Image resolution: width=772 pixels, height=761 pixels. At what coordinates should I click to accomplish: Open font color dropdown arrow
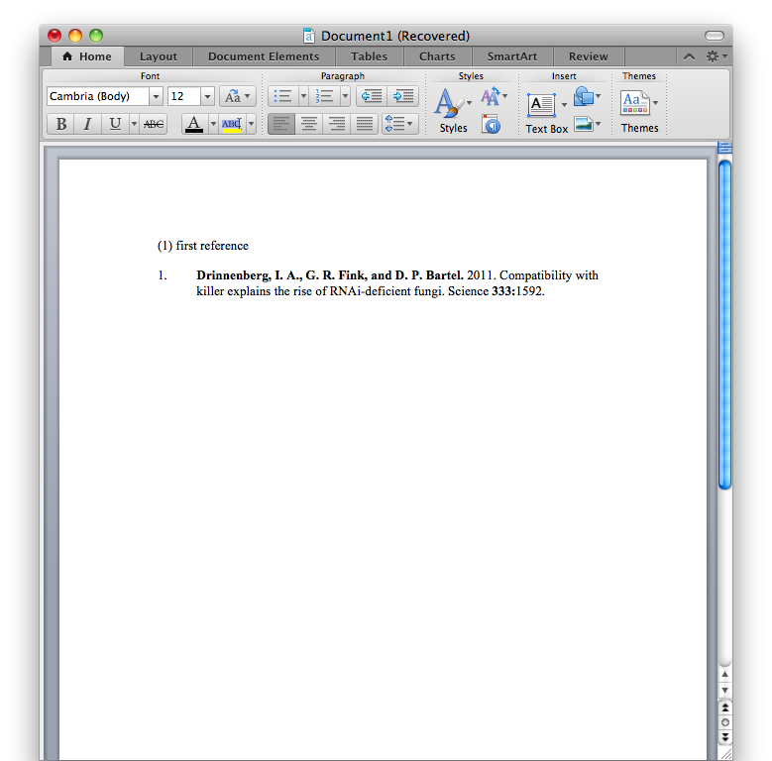pyautogui.click(x=213, y=124)
